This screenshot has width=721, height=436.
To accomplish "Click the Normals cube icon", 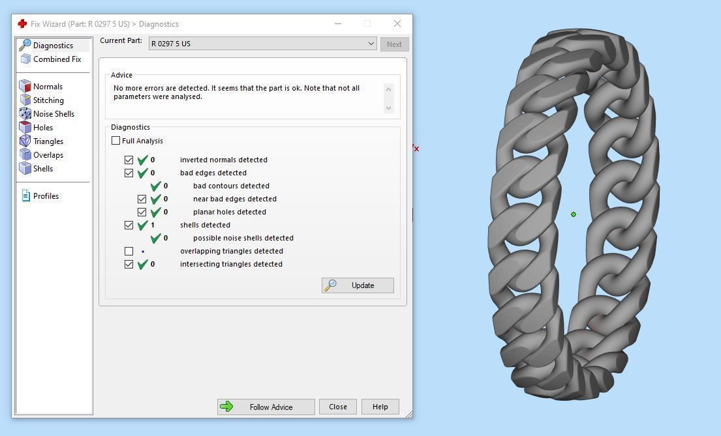I will (25, 87).
